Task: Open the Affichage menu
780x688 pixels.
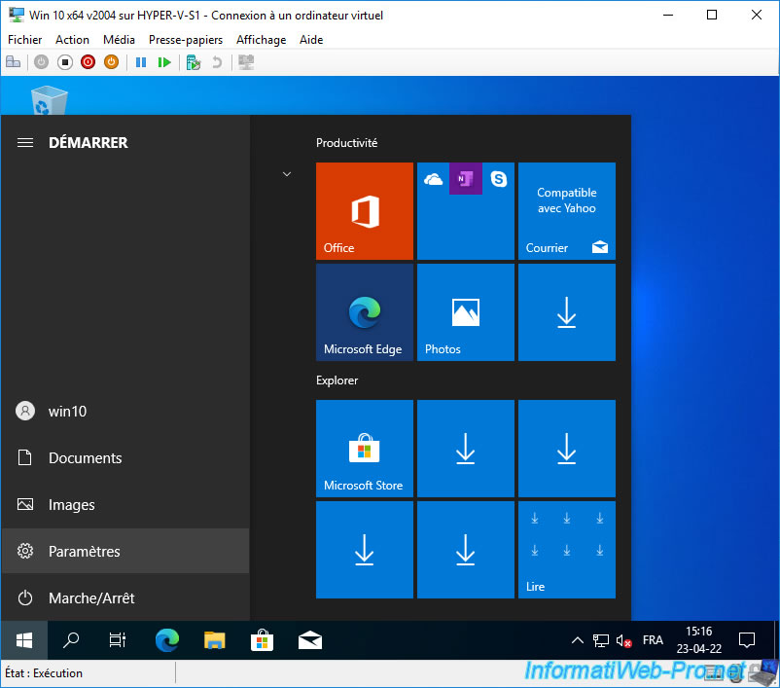Action: pos(262,40)
